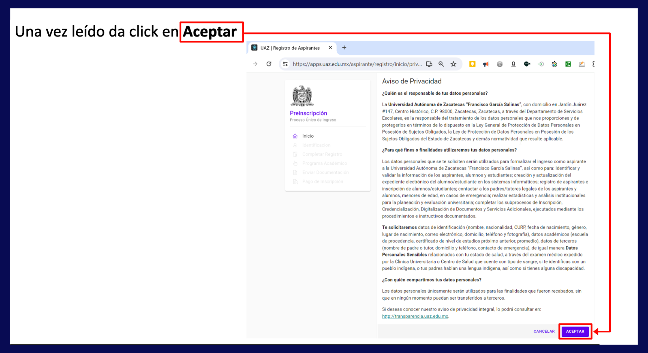This screenshot has width=648, height=353.
Task: Open the transparencia.uaz.edu.mx link
Action: click(x=415, y=316)
